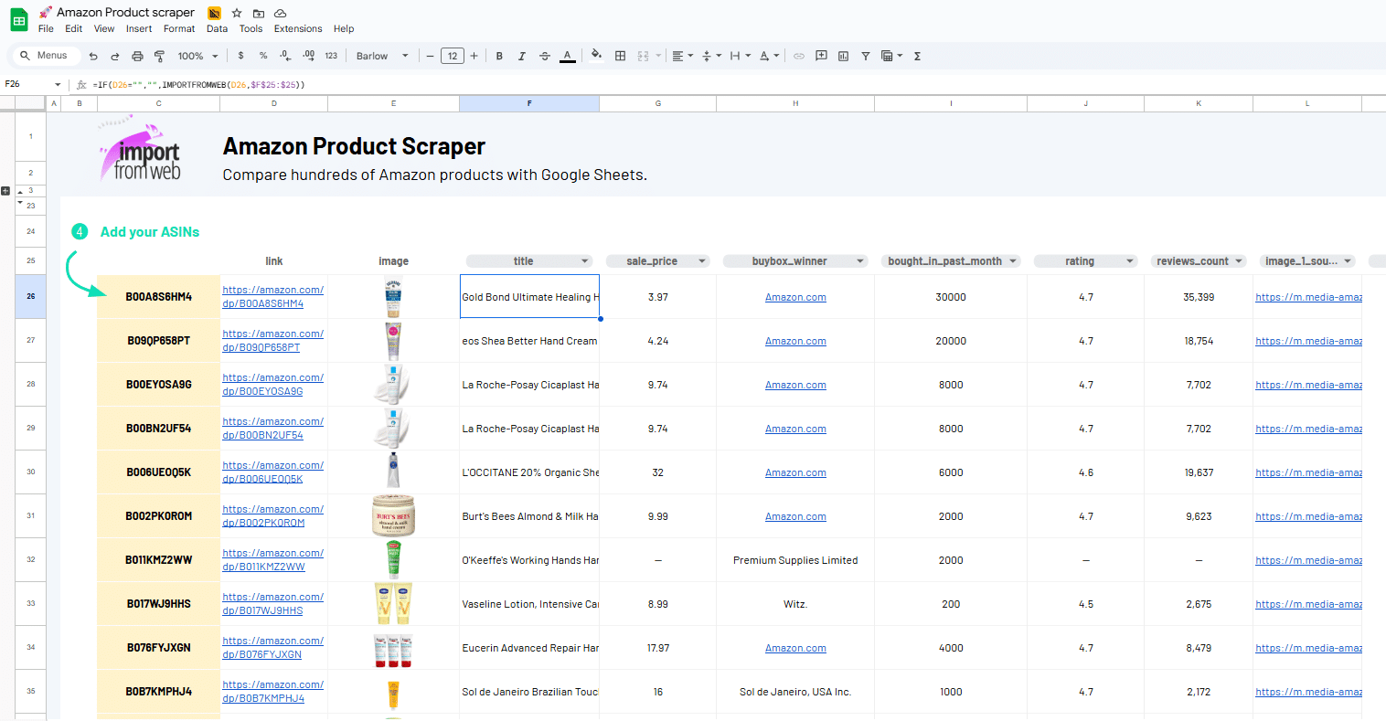The width and height of the screenshot is (1386, 721).
Task: Star this spreadsheet document
Action: [237, 13]
